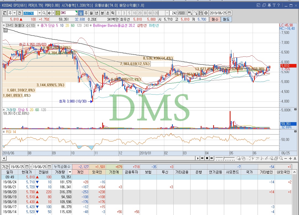Click the end-date calendar icon for 19/06/25

click(x=49, y=167)
